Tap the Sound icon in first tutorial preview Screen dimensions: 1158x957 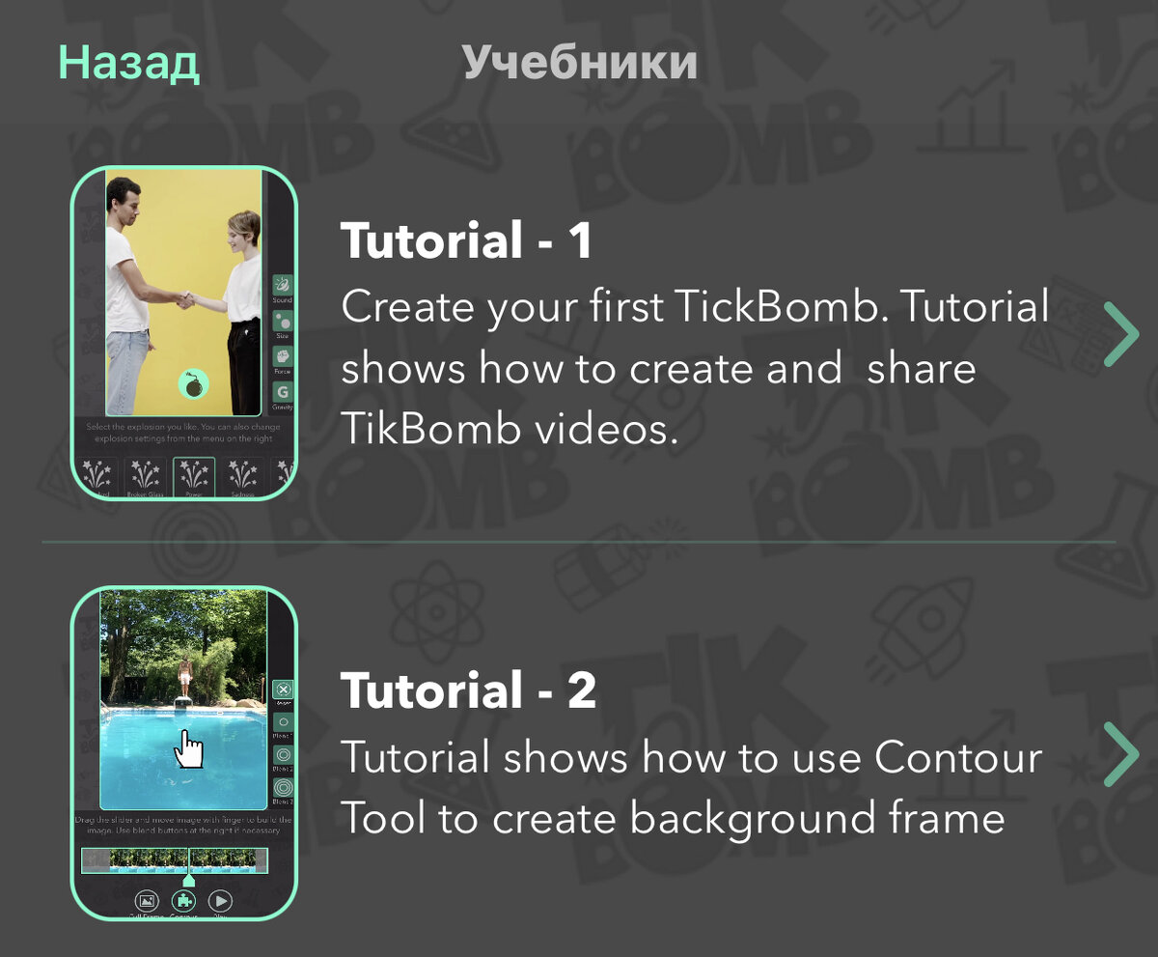(x=282, y=287)
